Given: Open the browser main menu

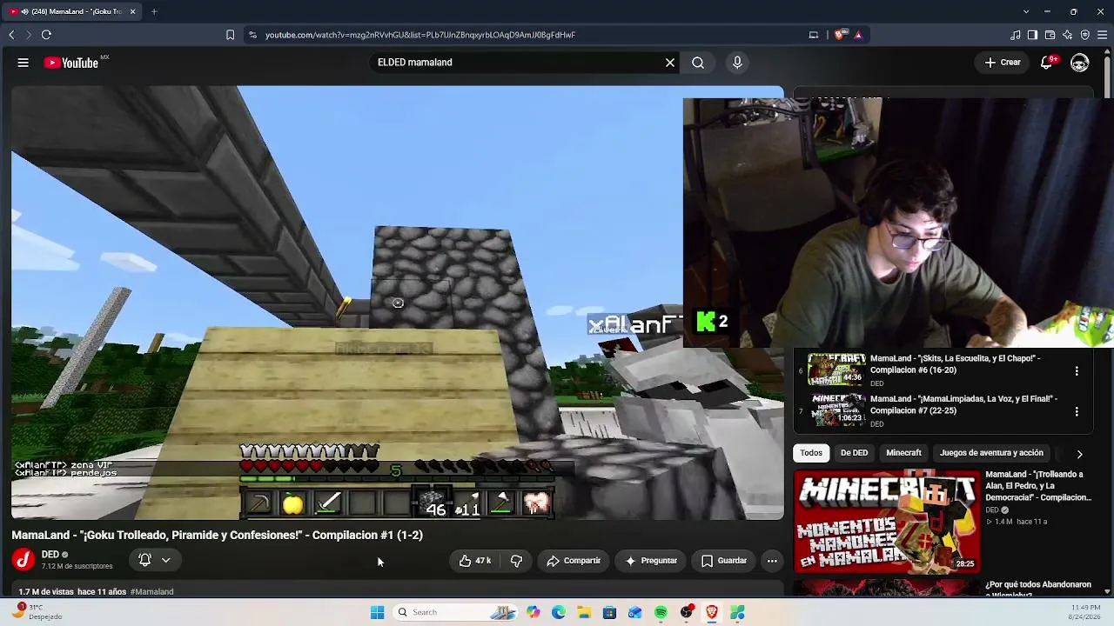Looking at the screenshot, I should click(x=1103, y=35).
